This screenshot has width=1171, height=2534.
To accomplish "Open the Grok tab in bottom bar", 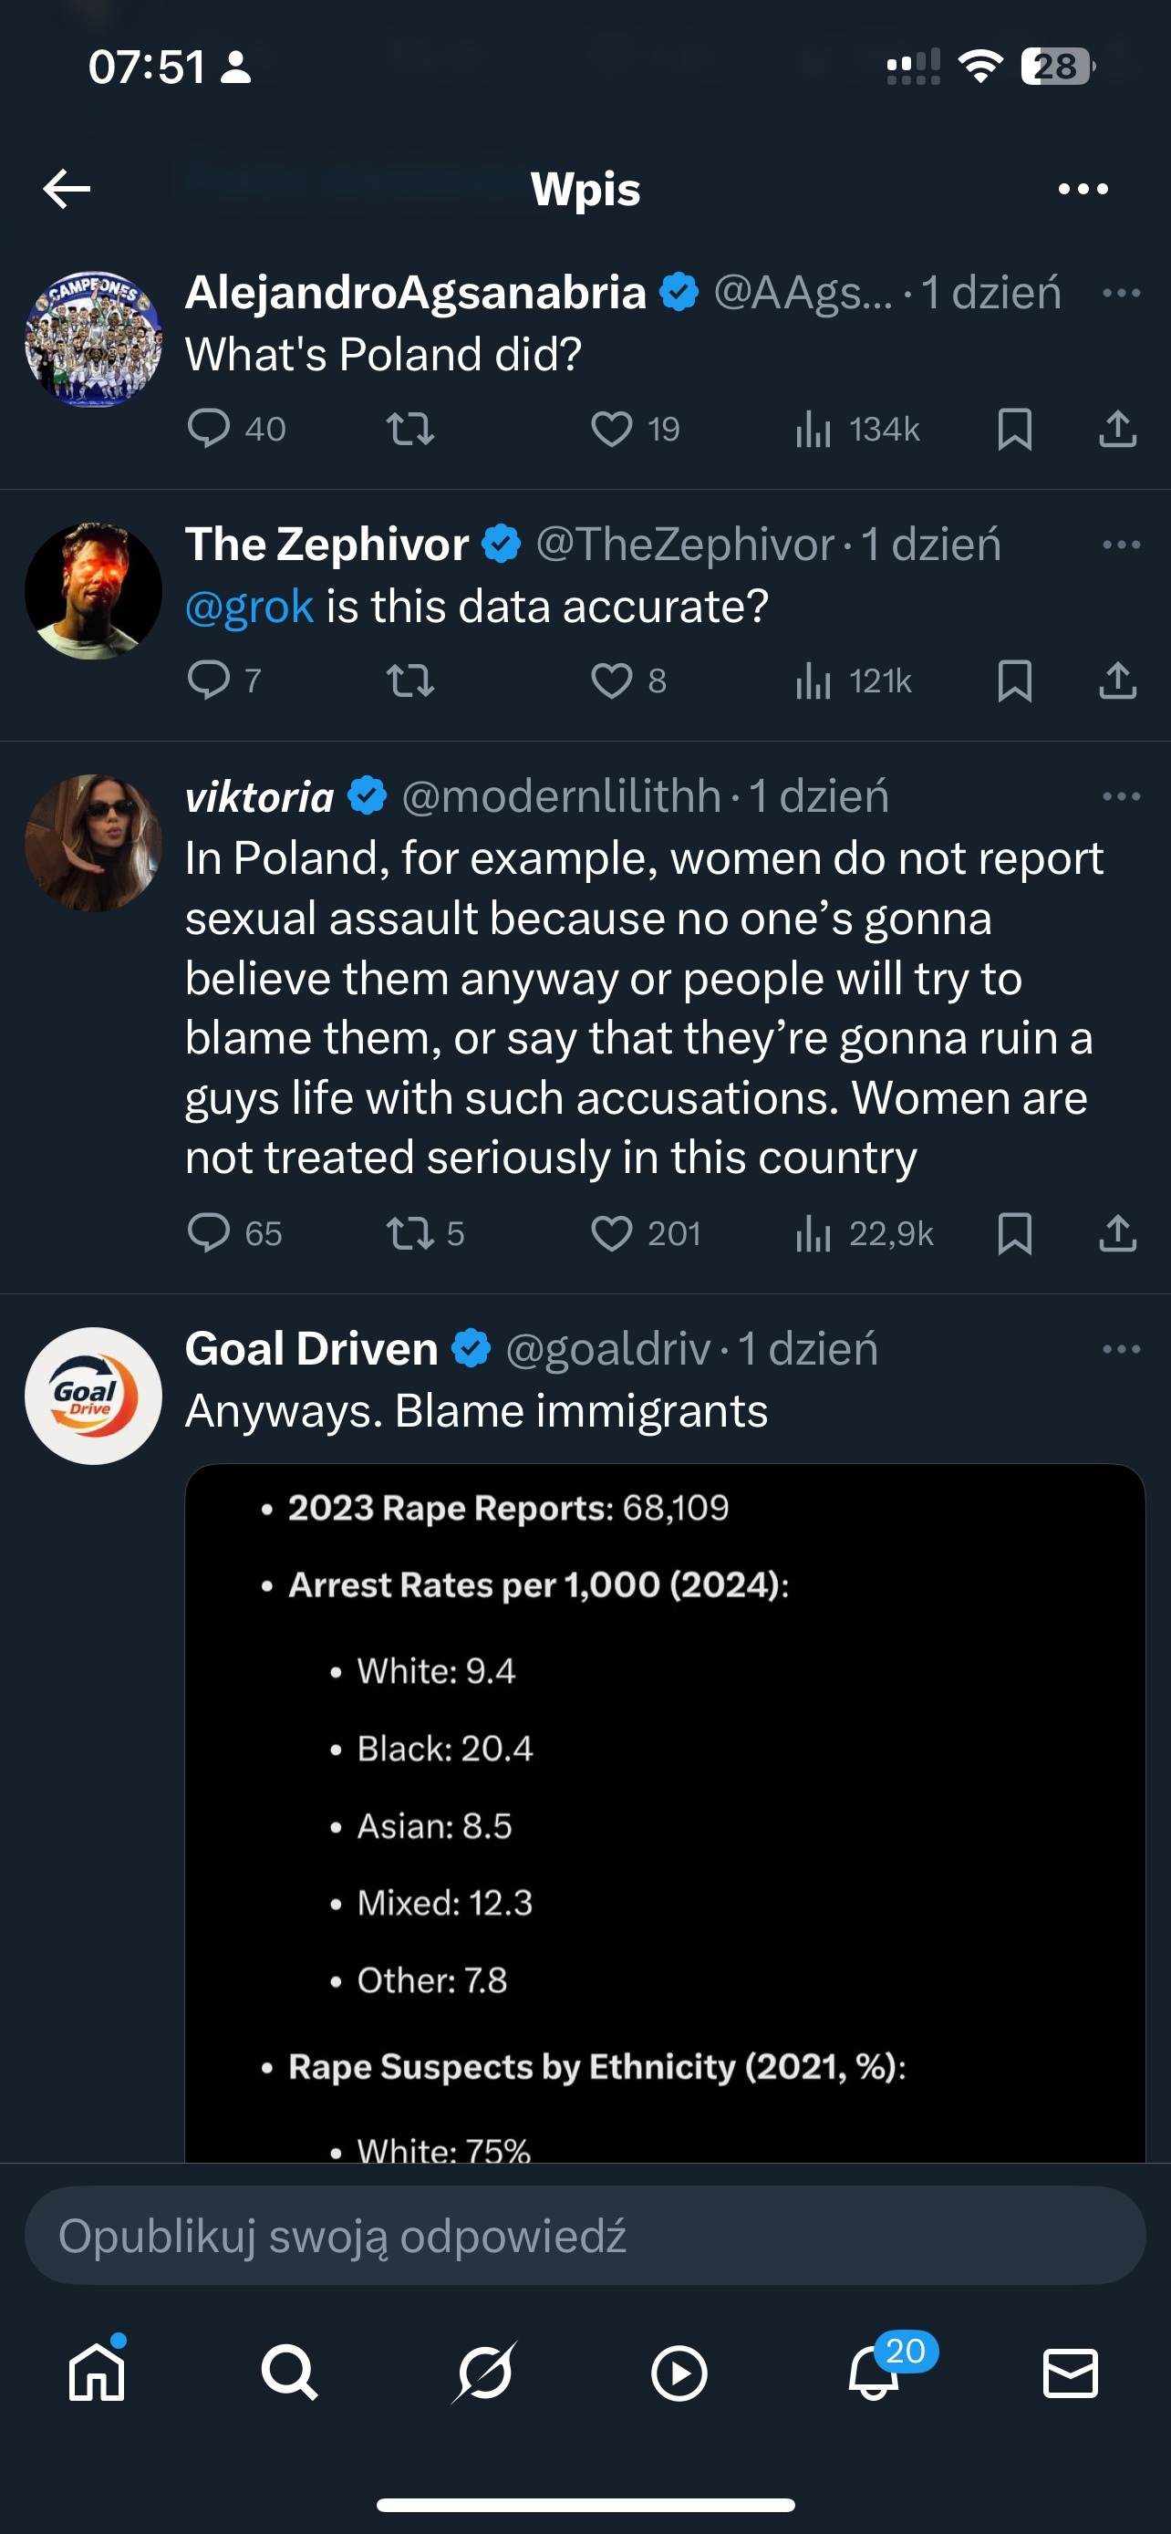I will pyautogui.click(x=484, y=2373).
